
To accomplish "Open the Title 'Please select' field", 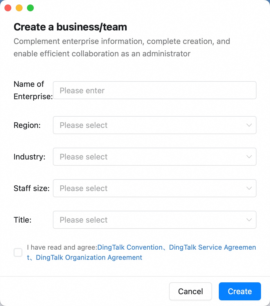I will (155, 220).
